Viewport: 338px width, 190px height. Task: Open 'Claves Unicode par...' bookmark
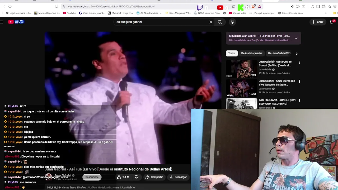coord(290,13)
